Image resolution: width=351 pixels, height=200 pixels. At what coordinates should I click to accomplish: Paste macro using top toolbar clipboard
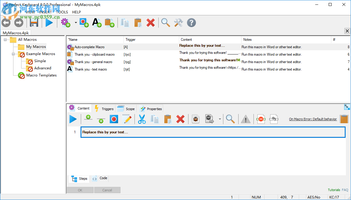138,23
